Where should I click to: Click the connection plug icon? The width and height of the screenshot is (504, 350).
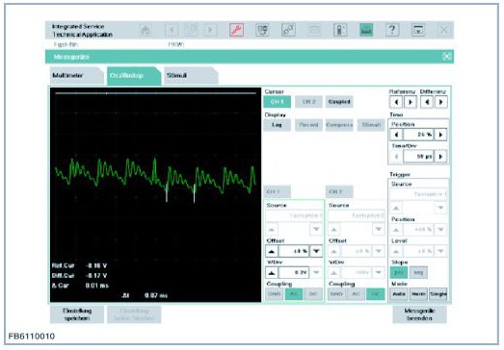point(288,30)
